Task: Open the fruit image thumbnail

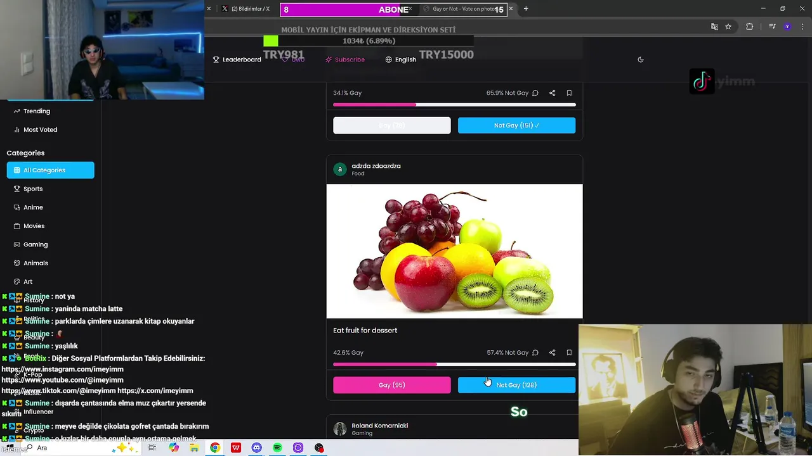Action: coord(454,251)
